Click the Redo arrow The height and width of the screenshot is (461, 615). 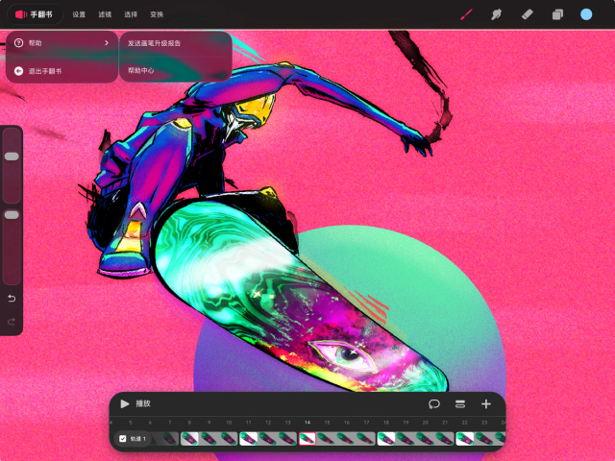pyautogui.click(x=12, y=322)
